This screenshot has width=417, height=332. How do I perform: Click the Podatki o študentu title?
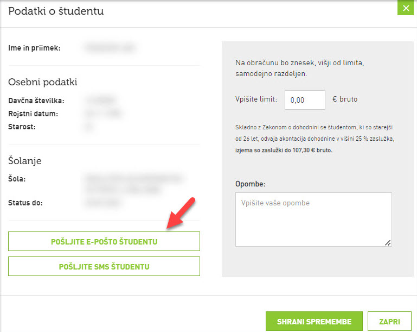click(56, 11)
